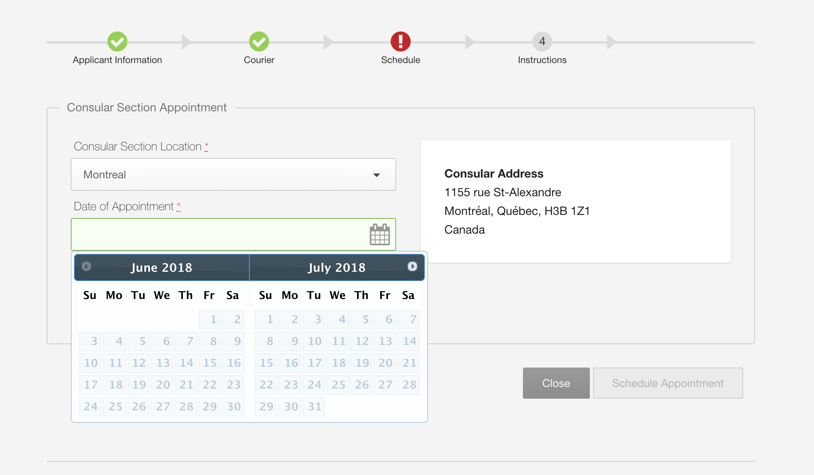Select July 4 in the calendar
Screen dimensions: 814x475
(338, 319)
